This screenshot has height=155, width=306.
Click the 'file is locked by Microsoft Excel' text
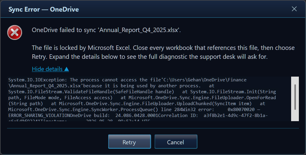click(x=81, y=48)
